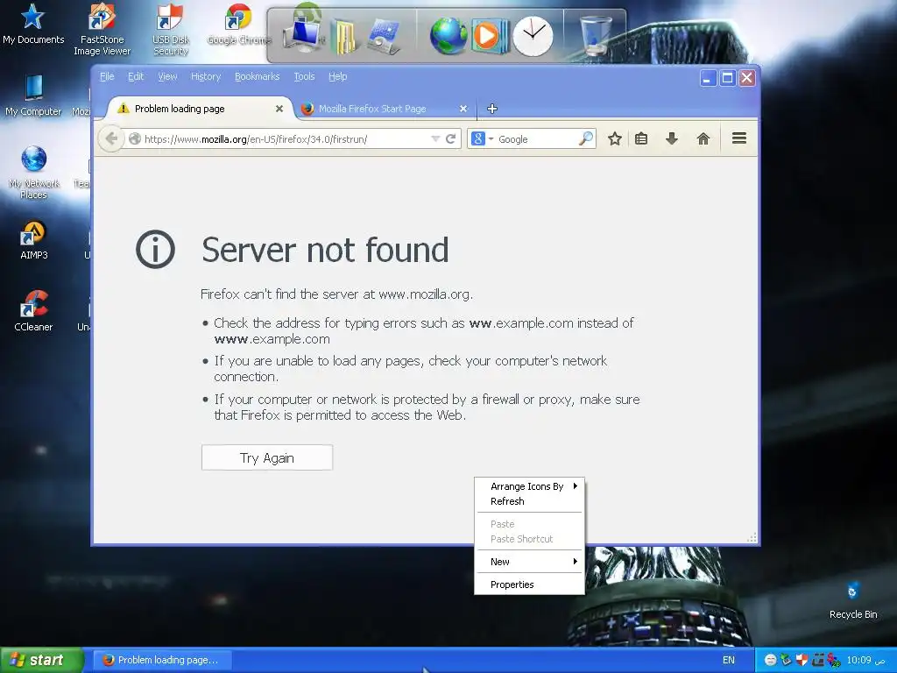897x673 pixels.
Task: Click the Server not found heading
Action: coord(325,250)
